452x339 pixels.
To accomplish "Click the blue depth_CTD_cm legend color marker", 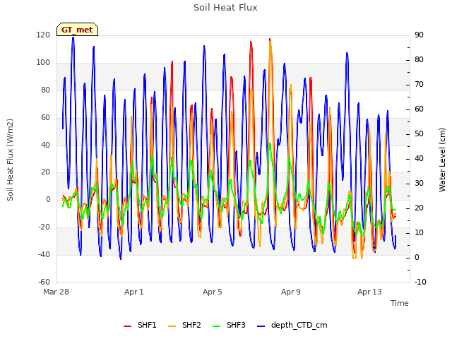I will click(261, 326).
